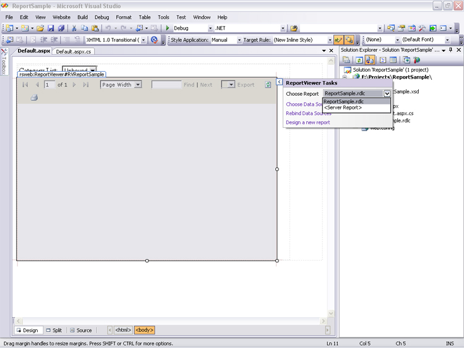
Task: Start debugging with the green play icon
Action: click(x=168, y=28)
